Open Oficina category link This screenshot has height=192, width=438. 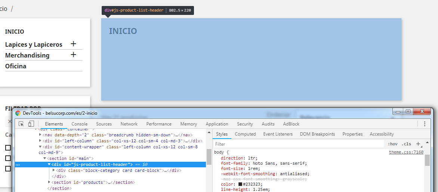click(x=16, y=66)
